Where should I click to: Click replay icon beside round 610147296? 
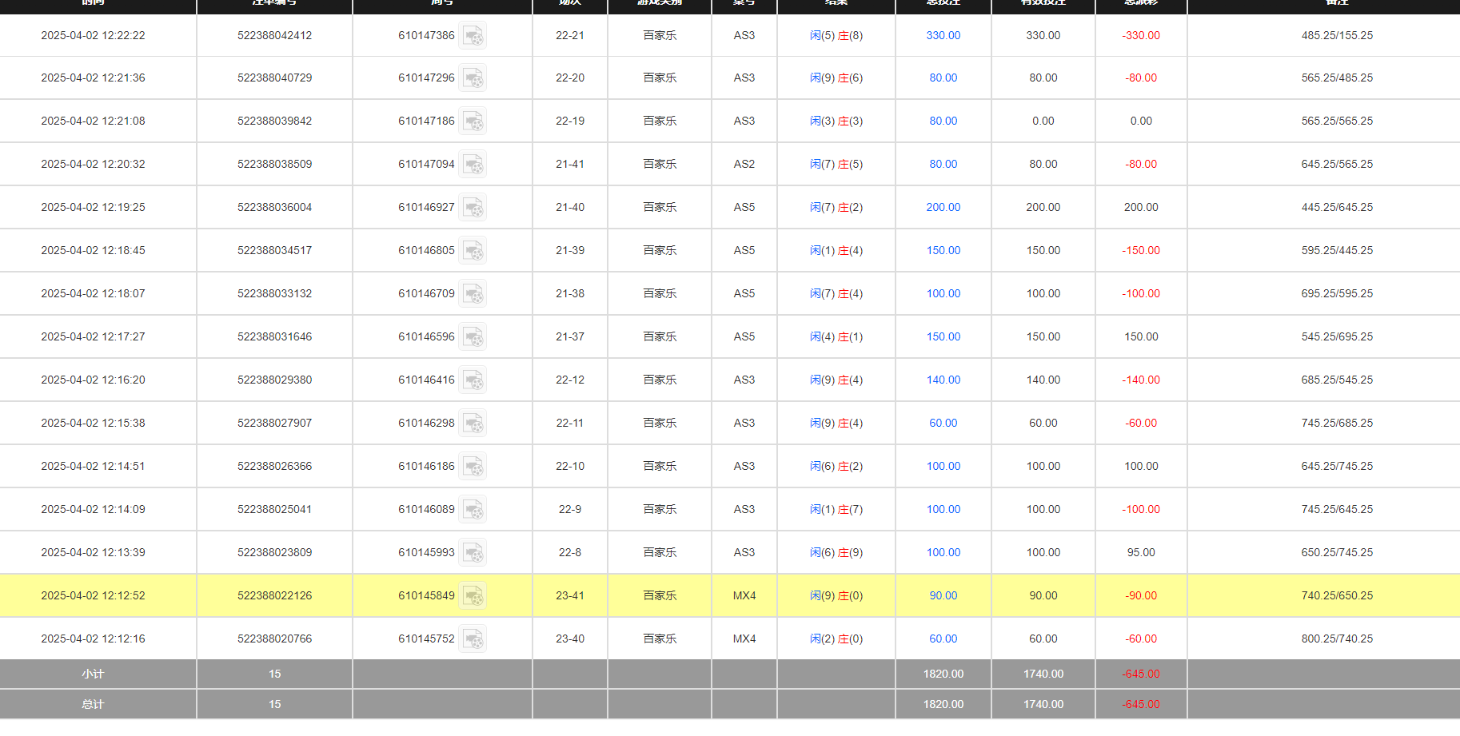click(473, 78)
